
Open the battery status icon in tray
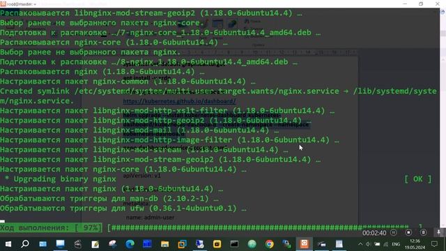click(377, 244)
